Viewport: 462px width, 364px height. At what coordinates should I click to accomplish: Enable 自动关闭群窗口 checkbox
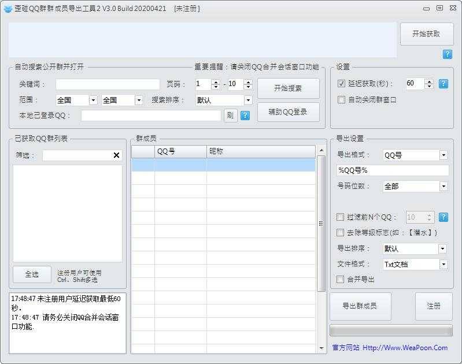341,99
